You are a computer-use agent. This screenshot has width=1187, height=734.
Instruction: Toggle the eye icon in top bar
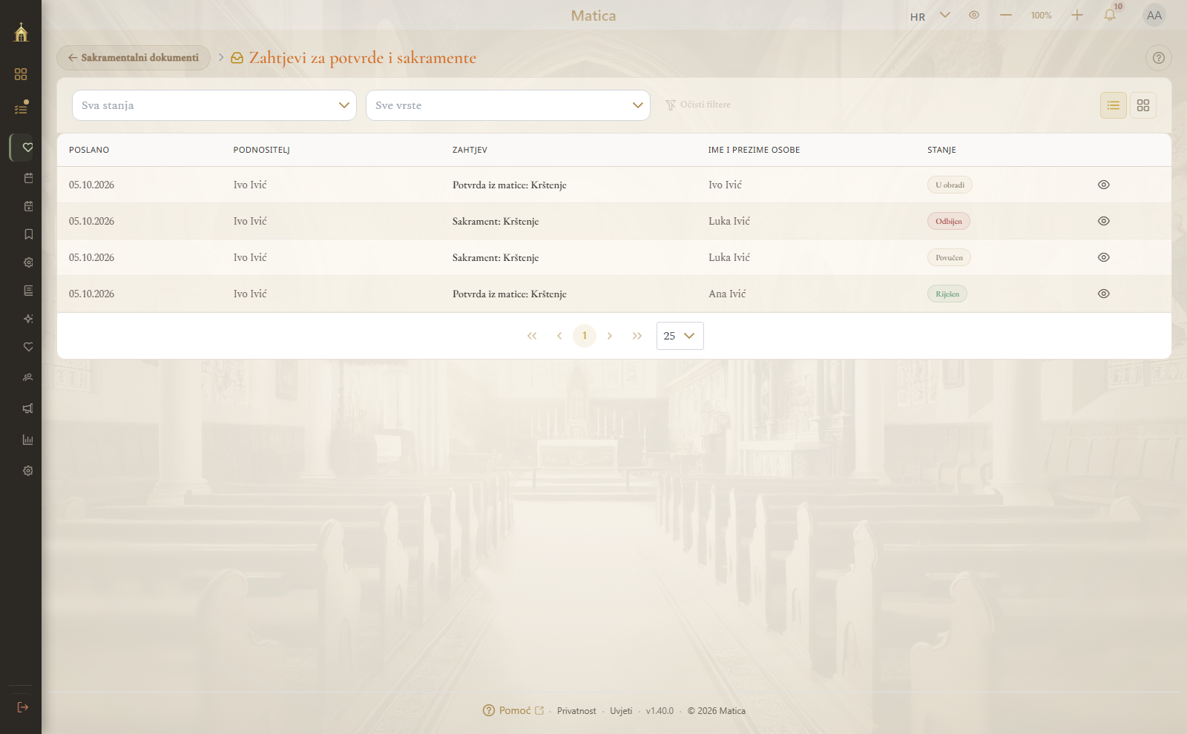(974, 15)
